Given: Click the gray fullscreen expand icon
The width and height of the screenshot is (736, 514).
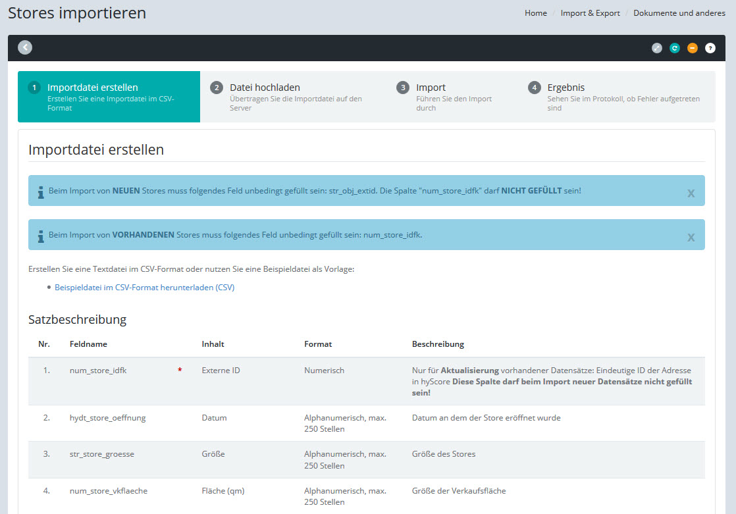Looking at the screenshot, I should [656, 48].
